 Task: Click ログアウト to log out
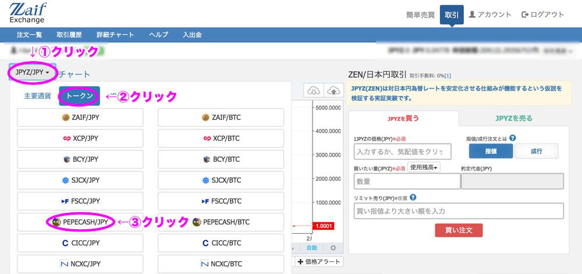coord(542,15)
